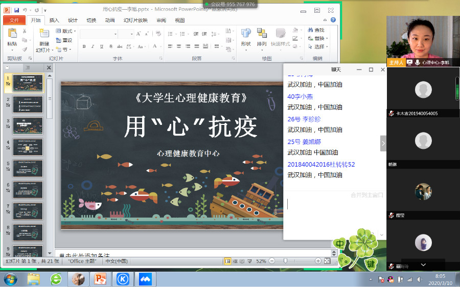Click the 合并到主窗口 link in chat
The height and width of the screenshot is (287, 460).
coord(366,195)
